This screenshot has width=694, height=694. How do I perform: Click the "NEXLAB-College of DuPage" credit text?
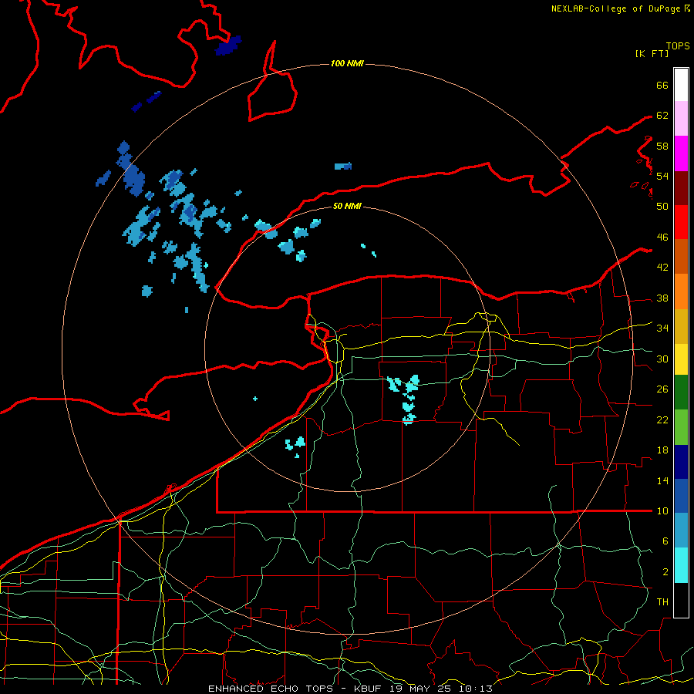pyautogui.click(x=617, y=8)
